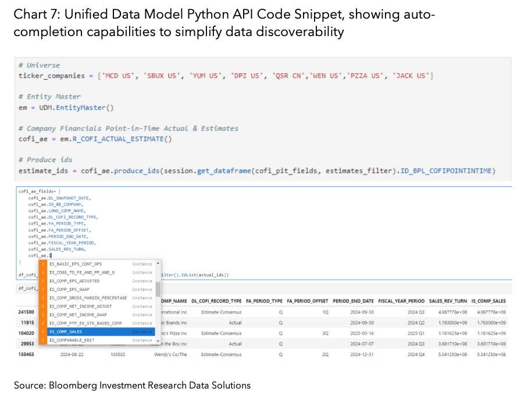
Task: Click the 1.763000e+09 IS_COMP_SALES value
Action: click(491, 323)
